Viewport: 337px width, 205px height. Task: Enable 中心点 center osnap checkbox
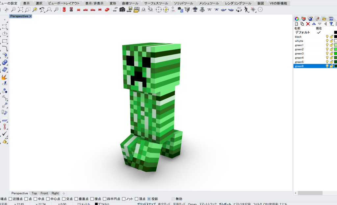click(x=48, y=199)
